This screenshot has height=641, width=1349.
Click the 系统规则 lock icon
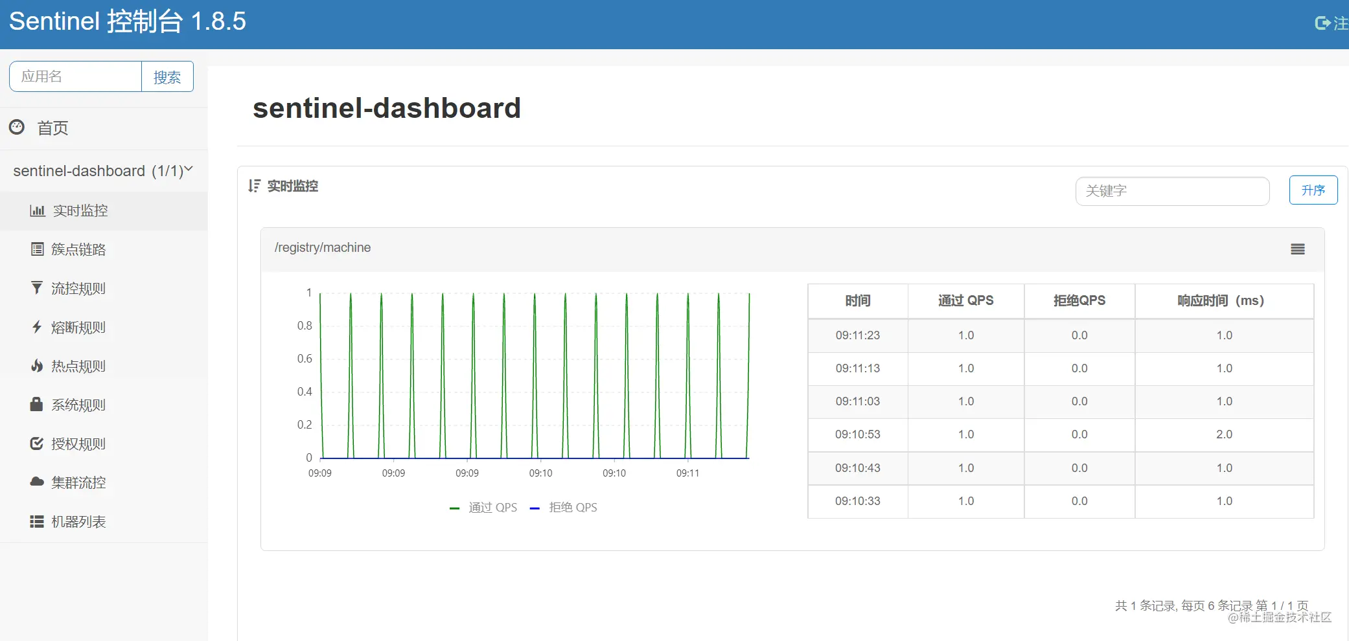click(37, 405)
